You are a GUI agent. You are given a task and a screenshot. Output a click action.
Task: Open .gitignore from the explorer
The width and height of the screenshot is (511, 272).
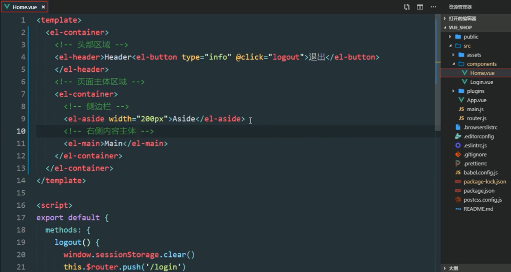(475, 155)
